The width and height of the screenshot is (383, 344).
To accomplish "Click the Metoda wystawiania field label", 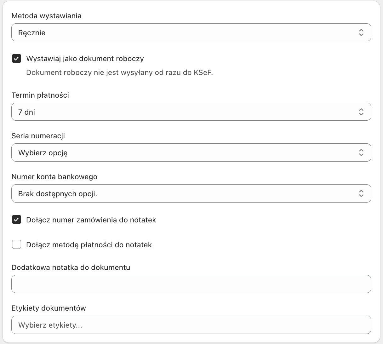I will tap(46, 16).
